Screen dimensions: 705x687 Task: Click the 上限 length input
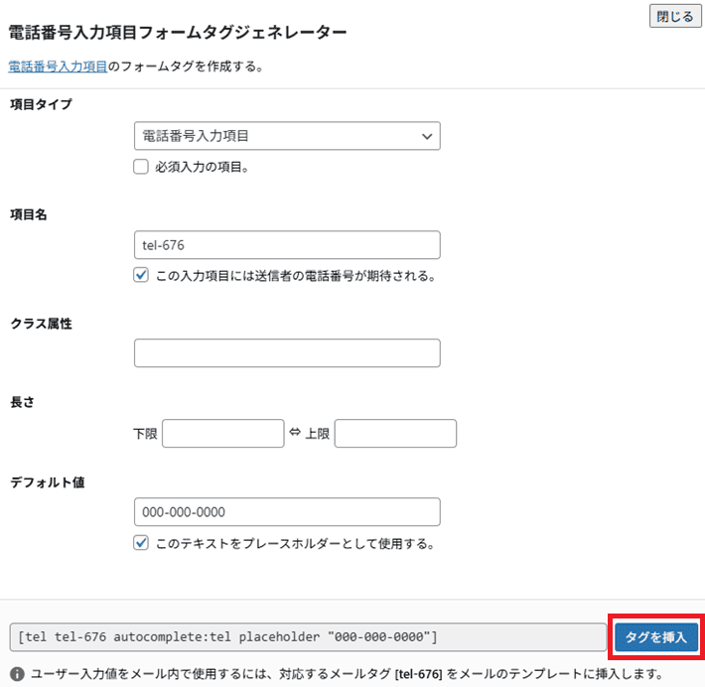coord(395,434)
